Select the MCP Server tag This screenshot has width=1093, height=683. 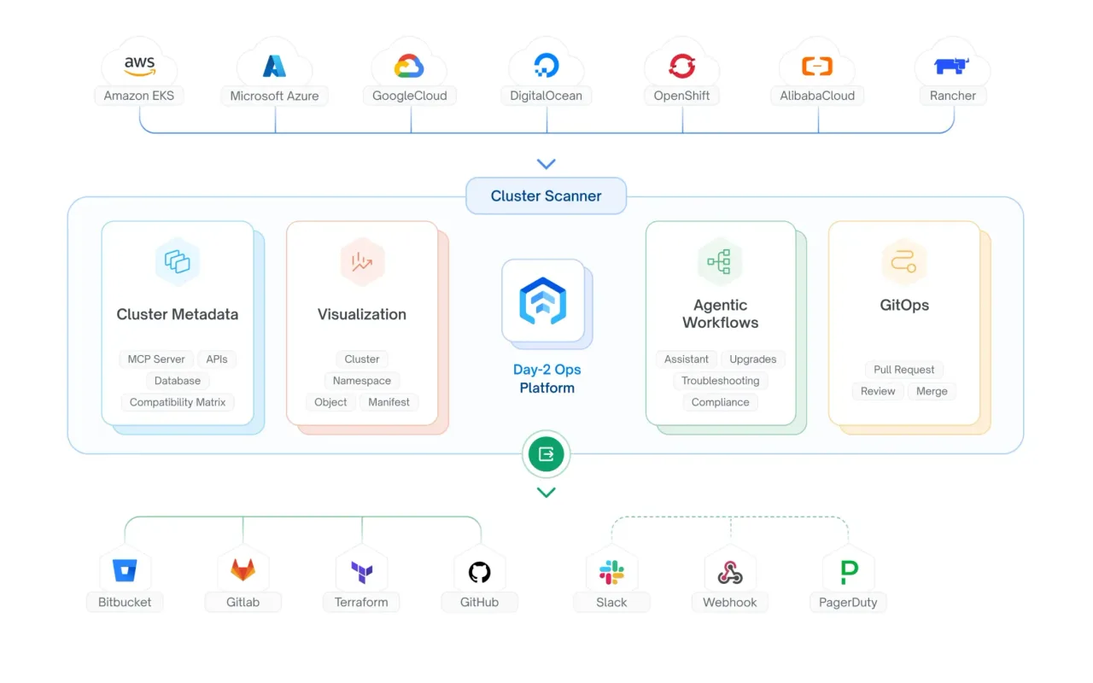point(156,359)
